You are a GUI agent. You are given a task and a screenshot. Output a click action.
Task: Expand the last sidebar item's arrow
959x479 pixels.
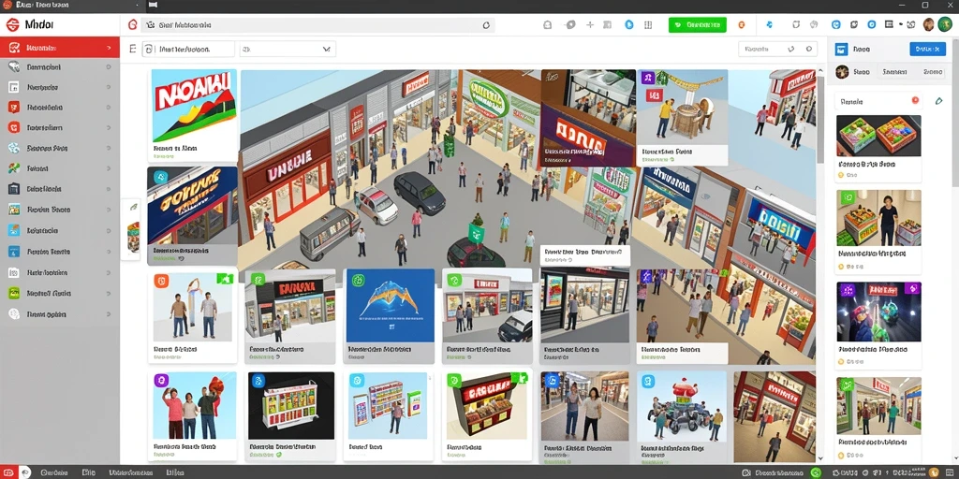pos(109,314)
